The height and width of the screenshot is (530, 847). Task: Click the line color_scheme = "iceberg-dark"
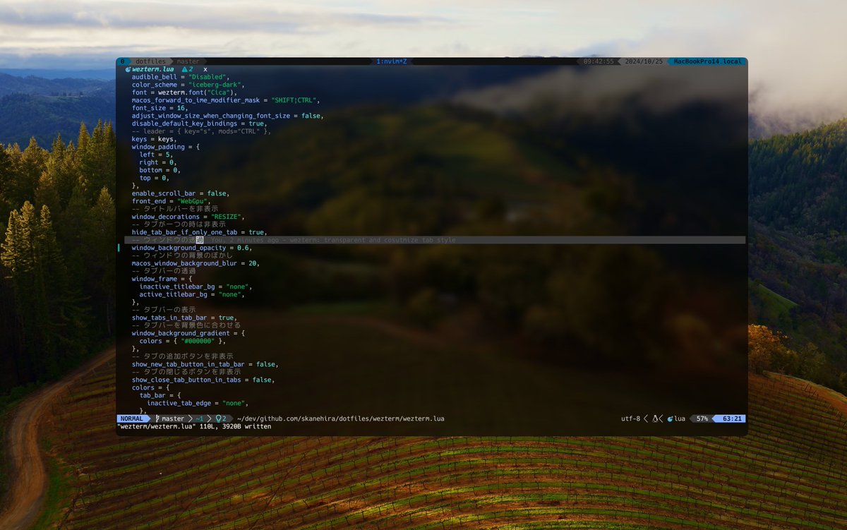pos(188,85)
